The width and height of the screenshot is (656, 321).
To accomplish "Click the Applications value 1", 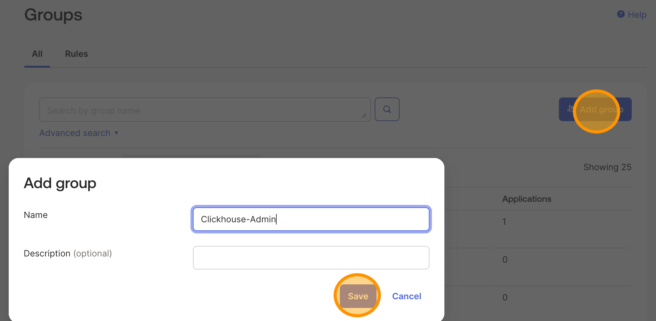I will click(504, 222).
